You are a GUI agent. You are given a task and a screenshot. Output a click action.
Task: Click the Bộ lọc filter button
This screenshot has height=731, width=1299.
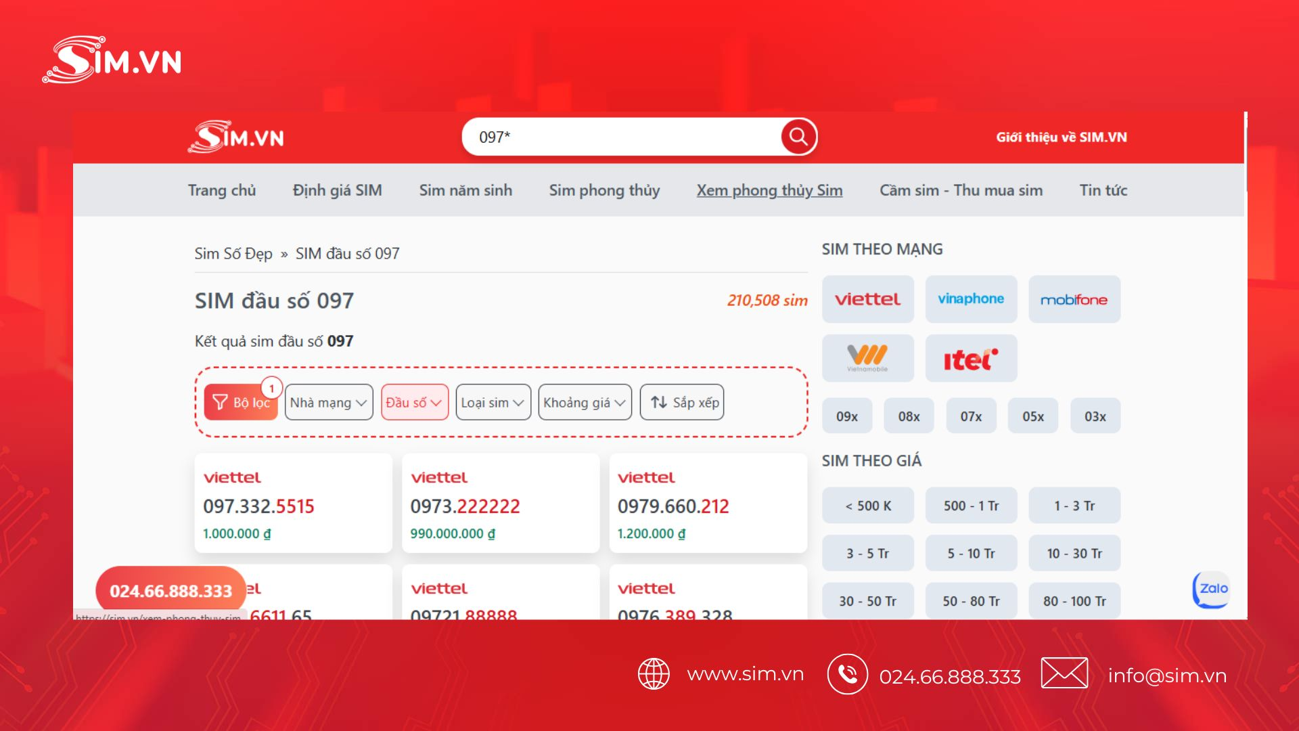pyautogui.click(x=241, y=402)
